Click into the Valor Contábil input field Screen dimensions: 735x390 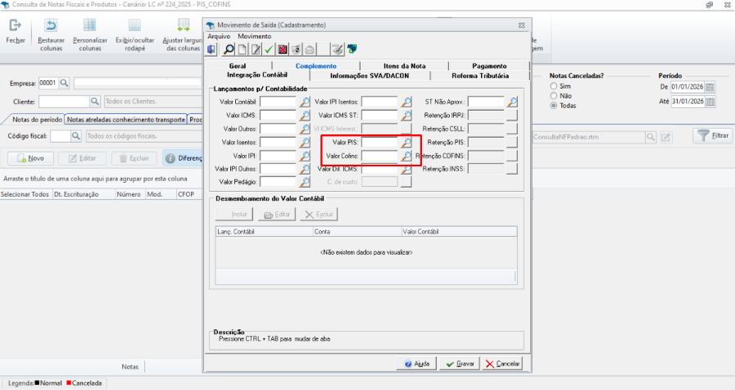[x=278, y=102]
